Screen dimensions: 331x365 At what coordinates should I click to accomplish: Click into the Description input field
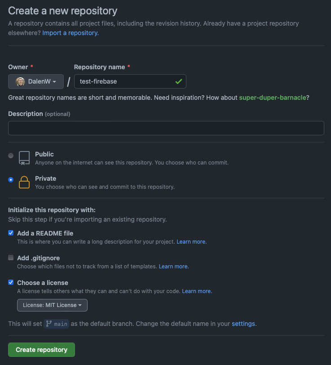166,128
